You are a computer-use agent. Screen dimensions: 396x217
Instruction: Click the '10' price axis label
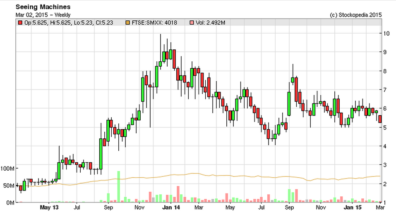[x=386, y=34]
